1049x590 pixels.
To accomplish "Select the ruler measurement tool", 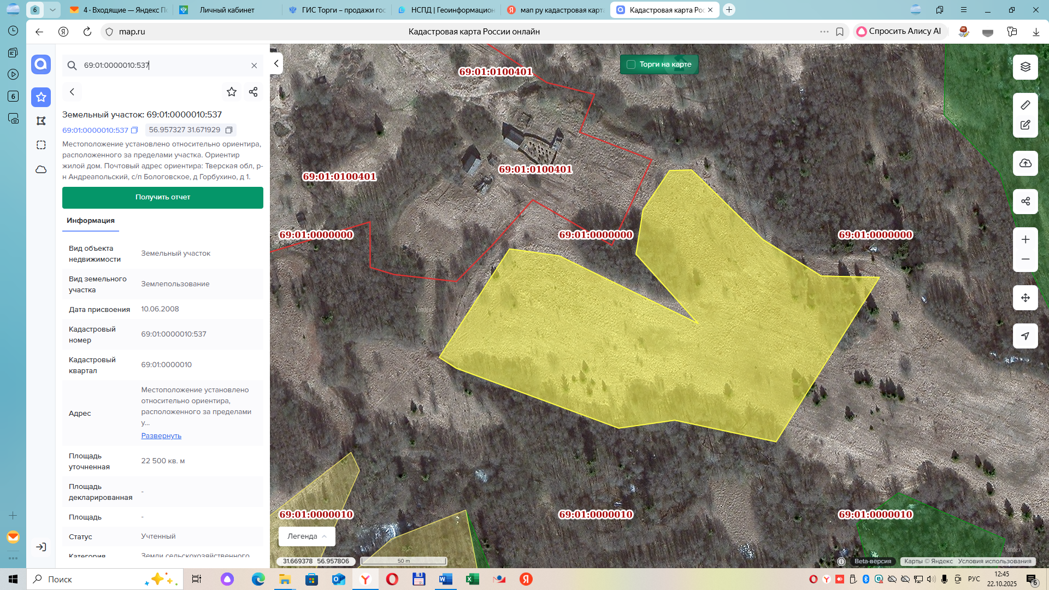I will [1025, 105].
